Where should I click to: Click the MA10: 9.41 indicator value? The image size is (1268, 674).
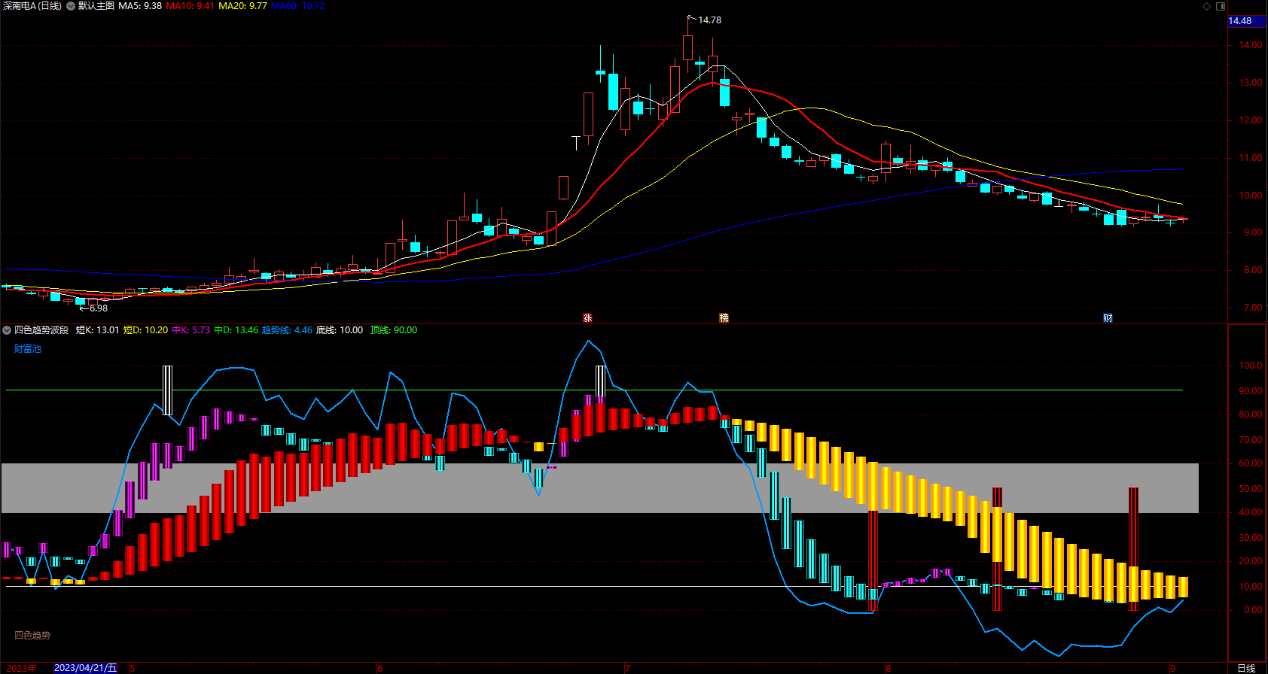[190, 6]
